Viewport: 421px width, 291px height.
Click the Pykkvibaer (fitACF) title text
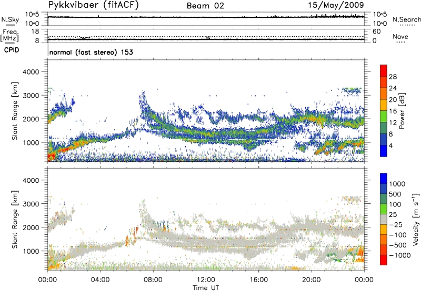[x=93, y=5]
